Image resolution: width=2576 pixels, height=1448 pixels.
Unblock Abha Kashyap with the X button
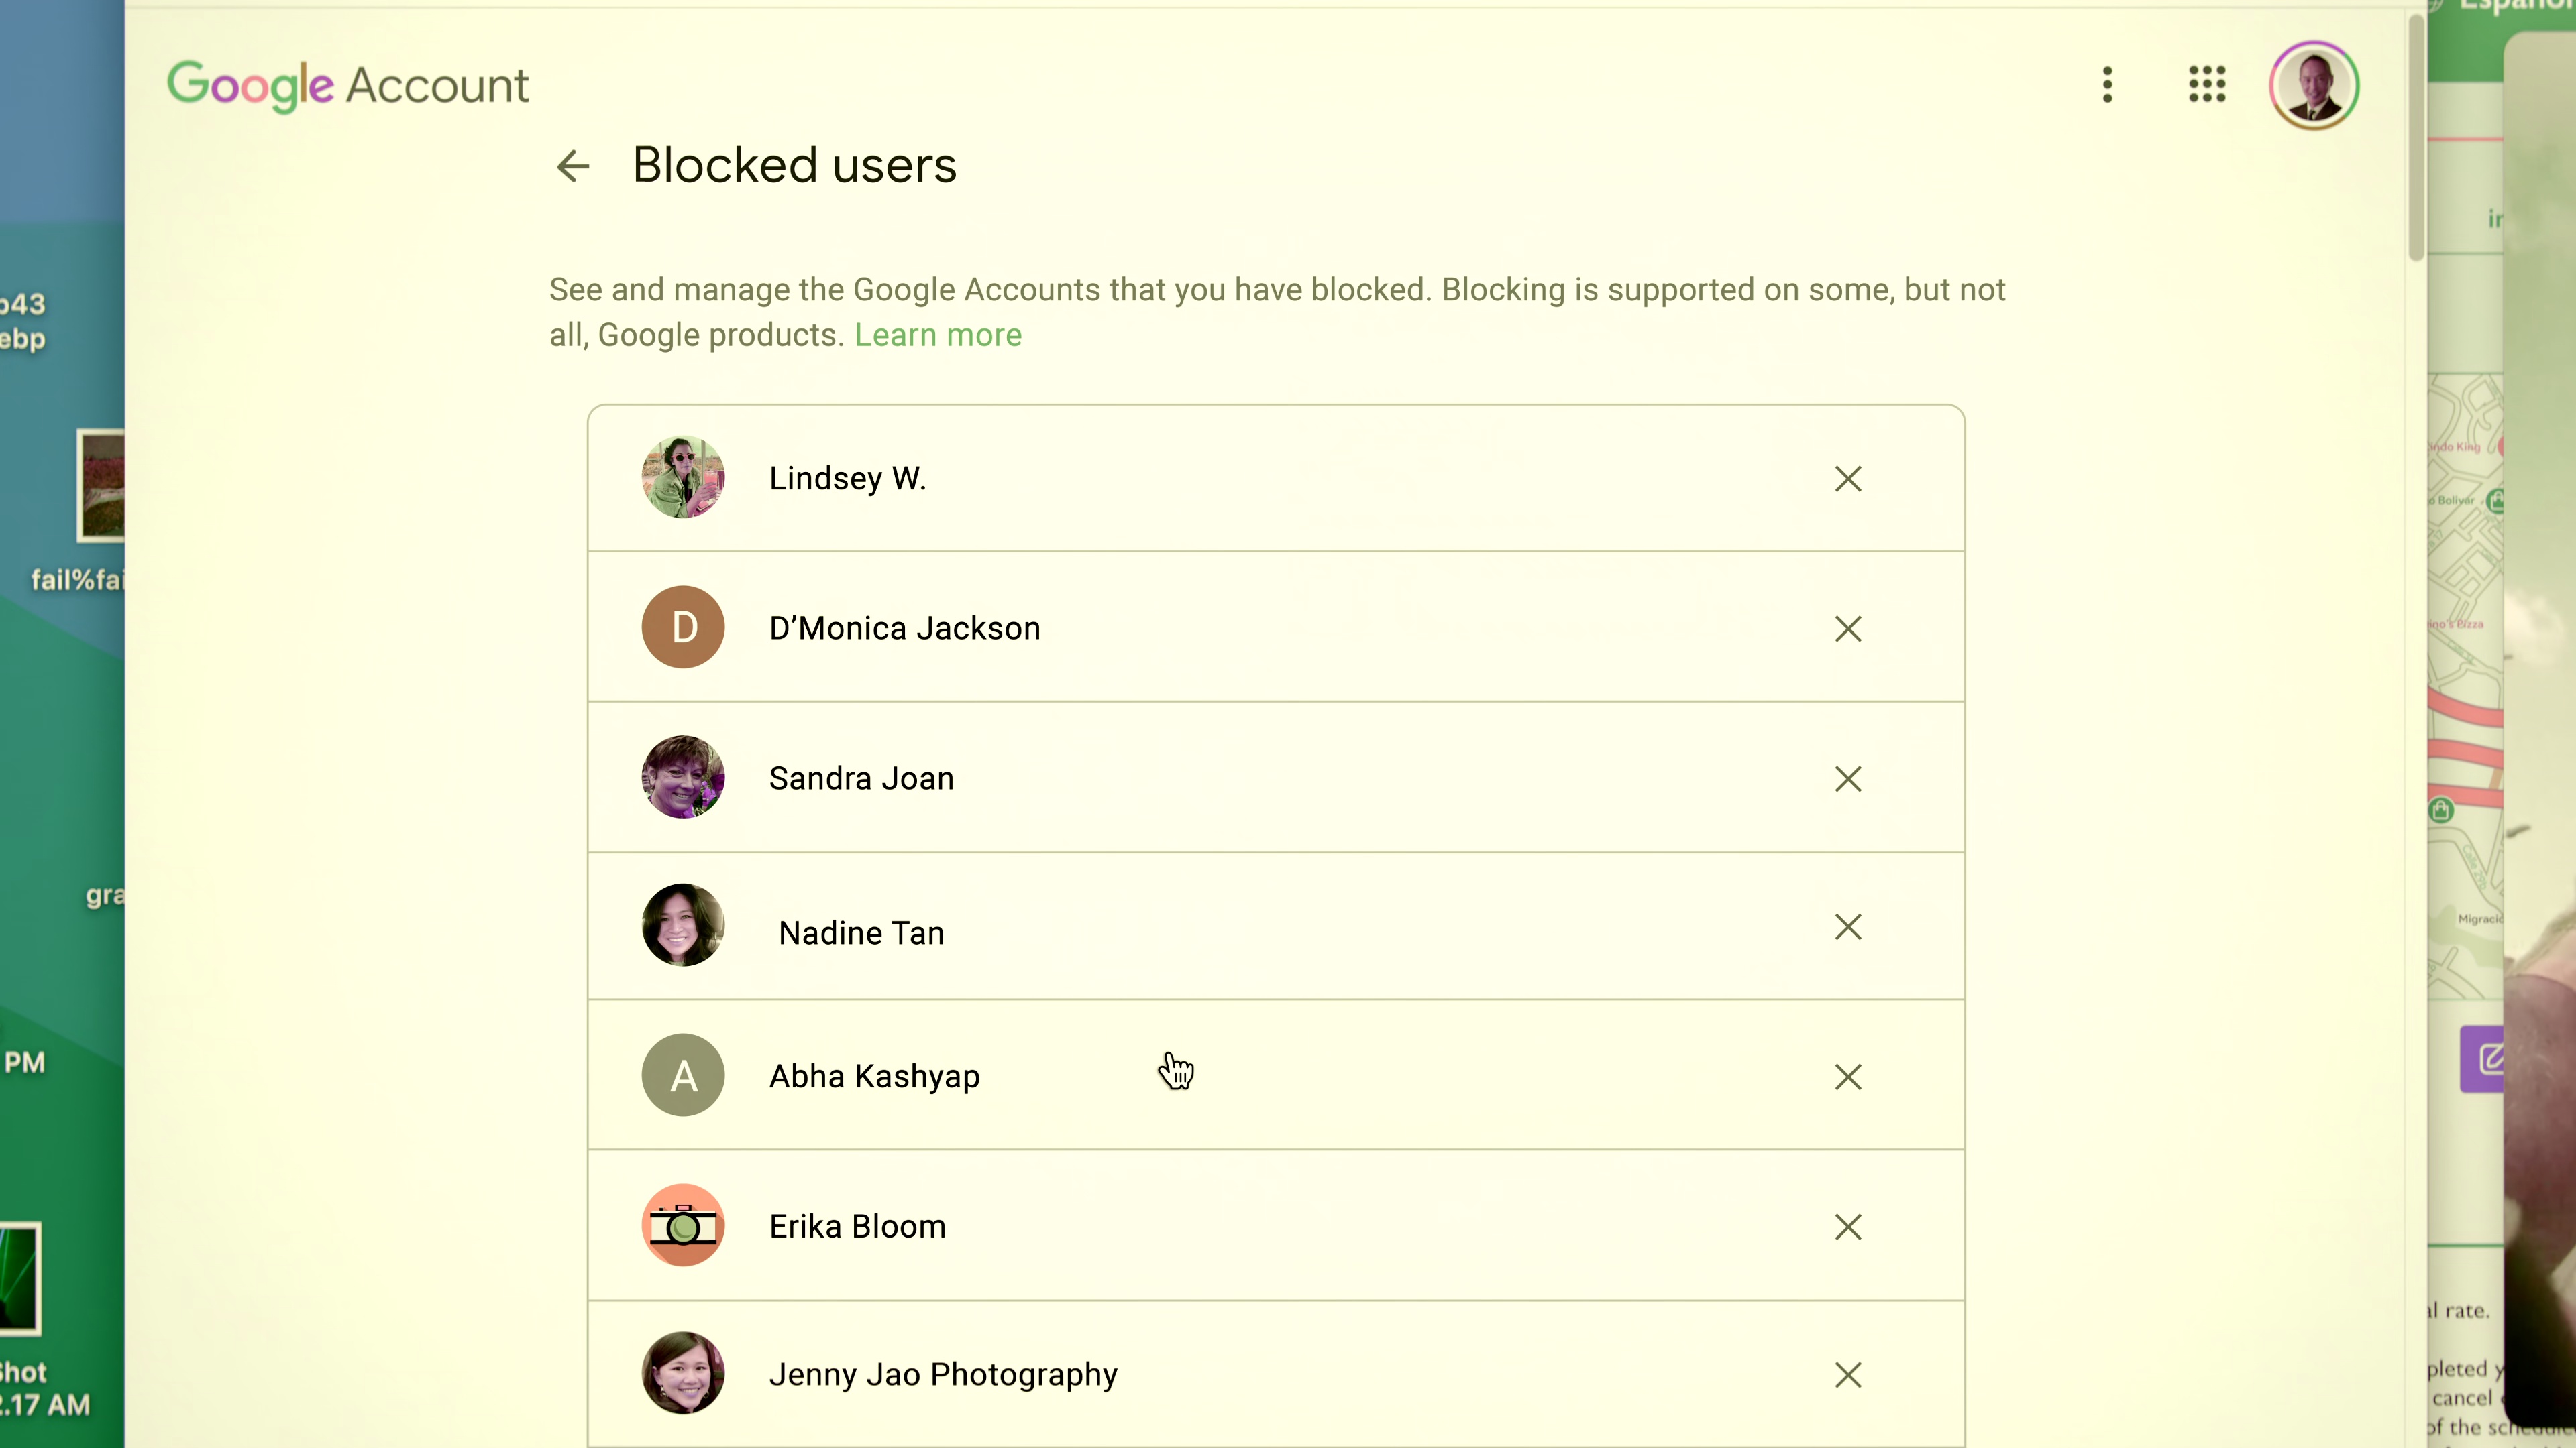click(1847, 1076)
